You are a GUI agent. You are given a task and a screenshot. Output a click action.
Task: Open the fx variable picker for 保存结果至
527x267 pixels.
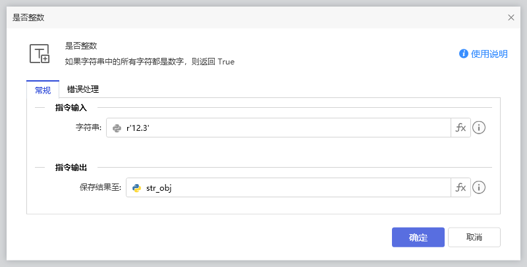(460, 187)
